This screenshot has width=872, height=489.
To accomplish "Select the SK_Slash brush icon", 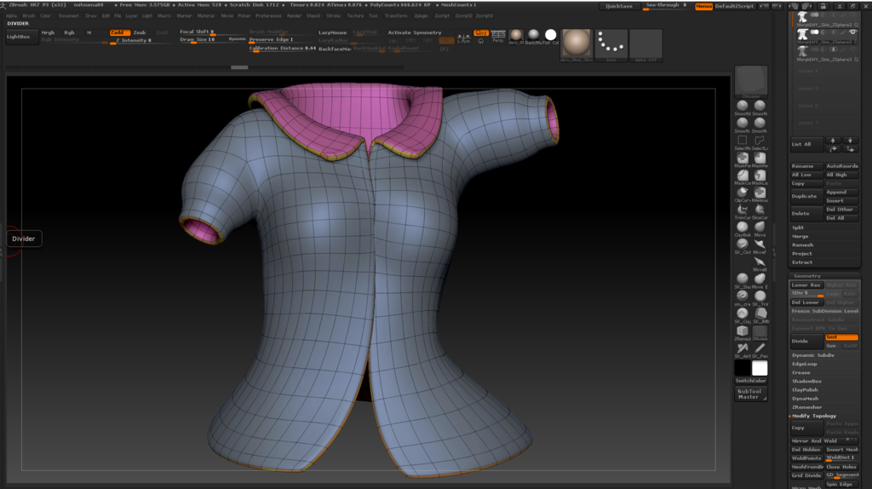I will [743, 279].
